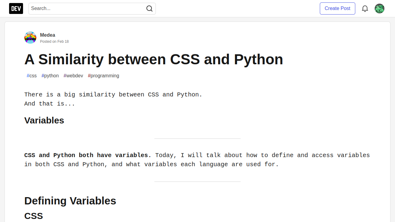The height and width of the screenshot is (222, 395).
Task: Click the DEV Community logo
Action: point(16,8)
